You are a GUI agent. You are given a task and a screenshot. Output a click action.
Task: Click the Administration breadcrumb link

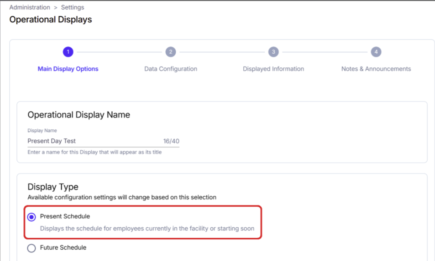(30, 7)
